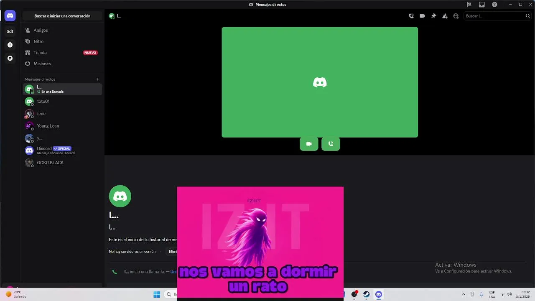This screenshot has width=535, height=301.
Task: Click the large green profile avatar in chat
Action: pyautogui.click(x=120, y=196)
